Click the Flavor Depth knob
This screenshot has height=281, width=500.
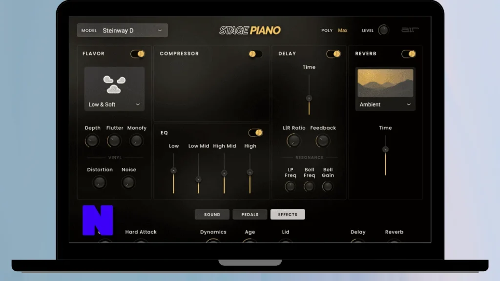(x=92, y=141)
